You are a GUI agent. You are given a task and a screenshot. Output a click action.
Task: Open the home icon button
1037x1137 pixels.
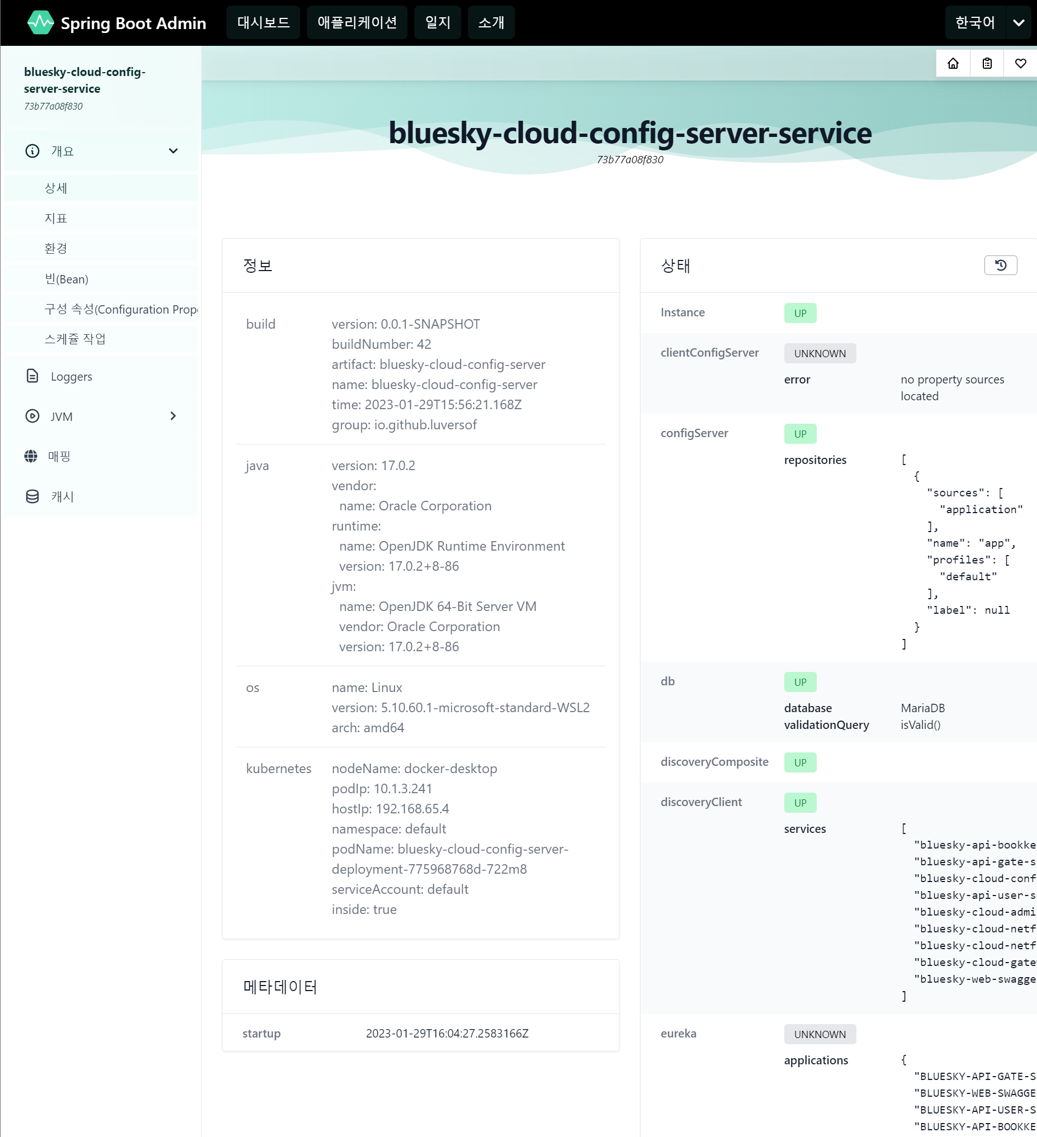click(x=953, y=63)
